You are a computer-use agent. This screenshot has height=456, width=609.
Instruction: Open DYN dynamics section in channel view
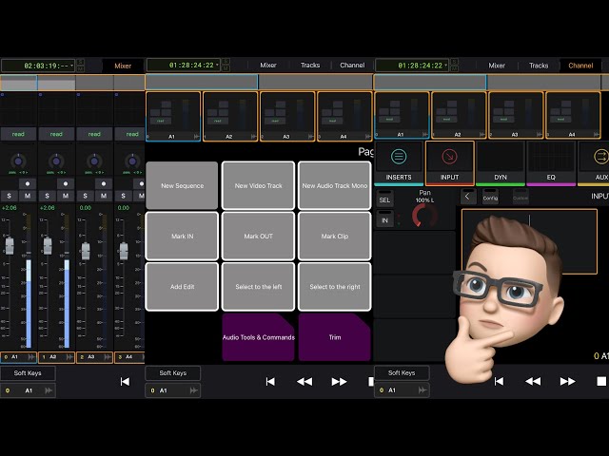(x=501, y=163)
